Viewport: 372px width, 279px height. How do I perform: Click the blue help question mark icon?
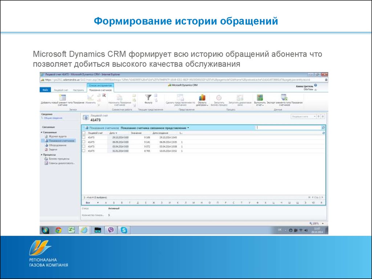click(316, 85)
